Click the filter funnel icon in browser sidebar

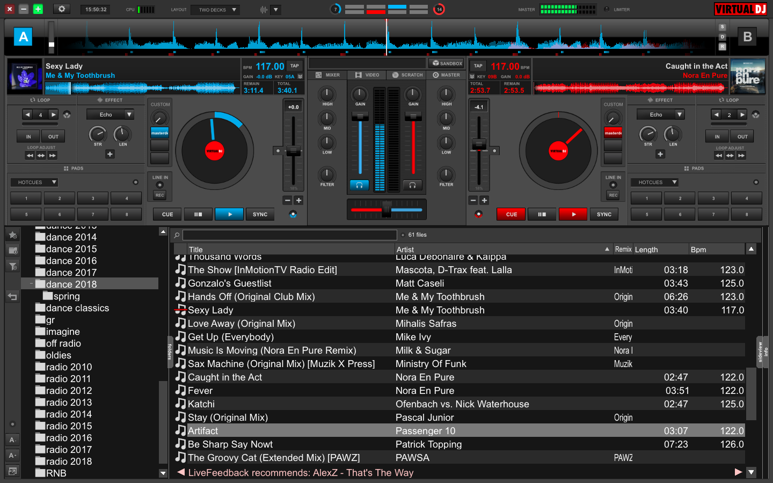[13, 266]
